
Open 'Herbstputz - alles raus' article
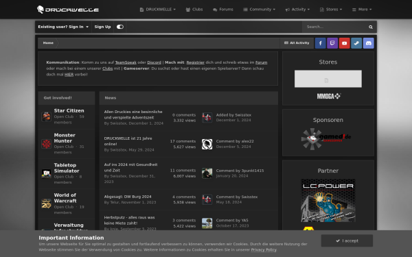[x=129, y=220]
